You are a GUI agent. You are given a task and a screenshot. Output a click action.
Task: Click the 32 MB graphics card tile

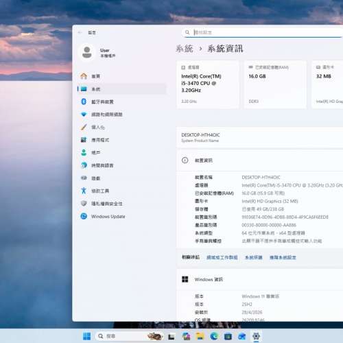[327, 84]
